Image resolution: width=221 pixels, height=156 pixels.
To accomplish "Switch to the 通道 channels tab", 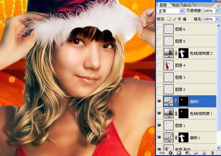I will pos(175,5).
